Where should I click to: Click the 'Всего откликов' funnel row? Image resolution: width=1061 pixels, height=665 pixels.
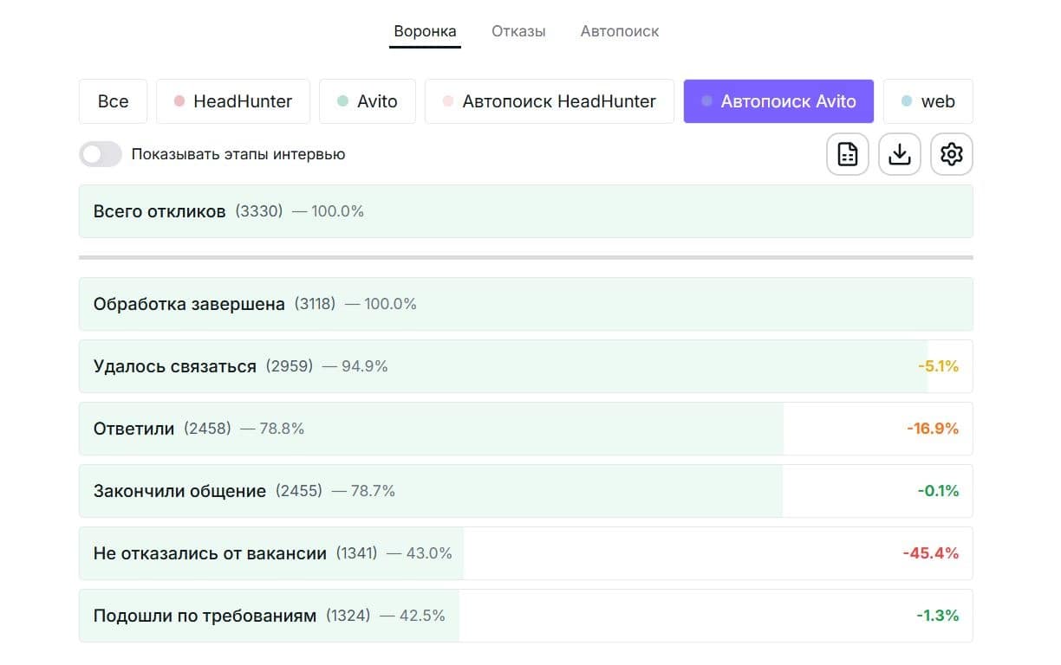point(525,211)
